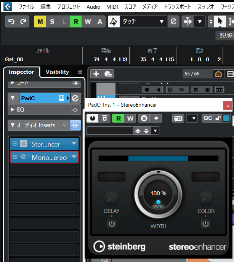
Task: Click the plugin preset name field
Action: pyautogui.click(x=110, y=131)
